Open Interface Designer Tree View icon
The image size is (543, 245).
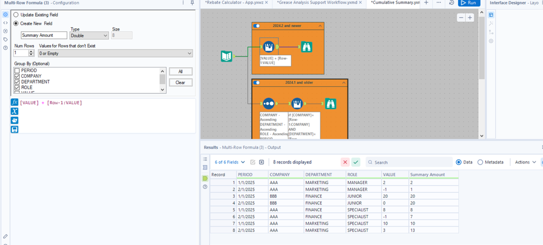click(x=491, y=32)
